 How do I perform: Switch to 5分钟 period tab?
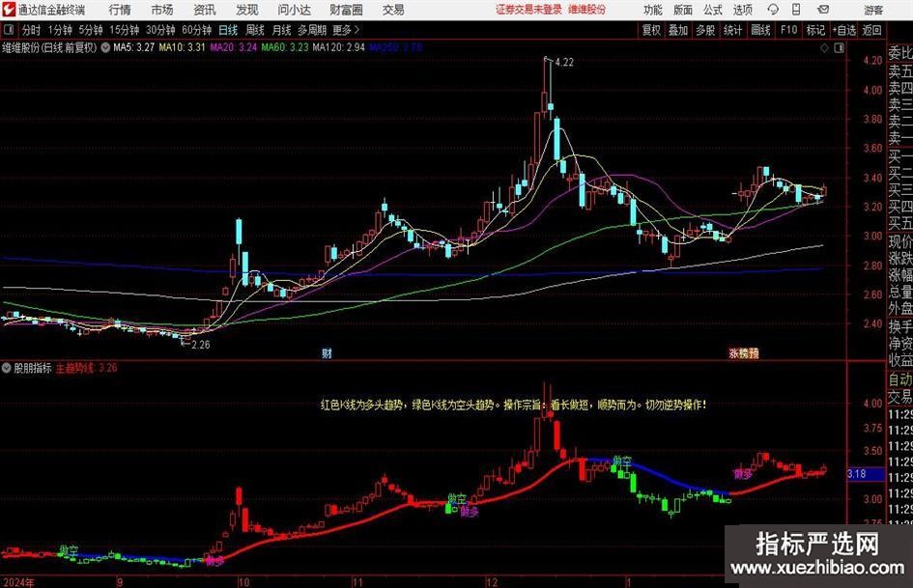[x=91, y=30]
